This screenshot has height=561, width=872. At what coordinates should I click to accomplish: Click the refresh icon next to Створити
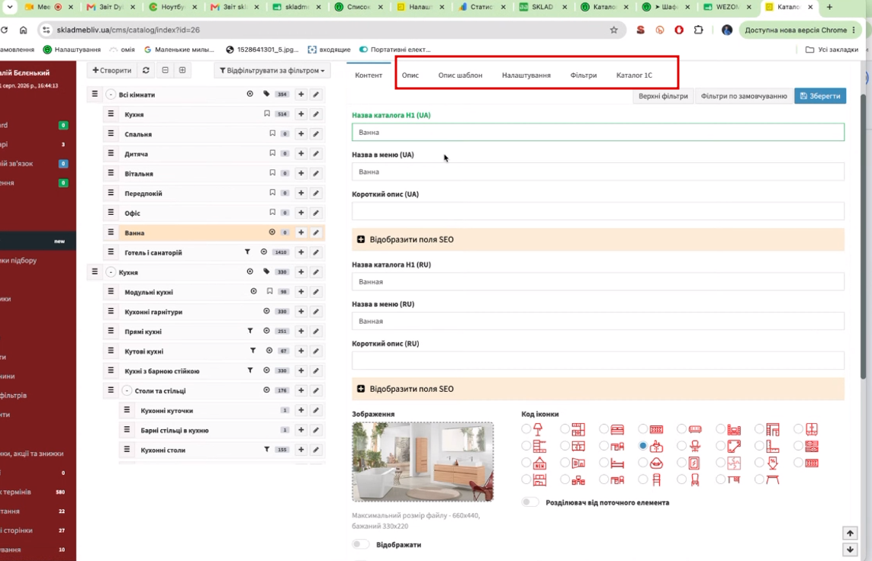pos(146,71)
